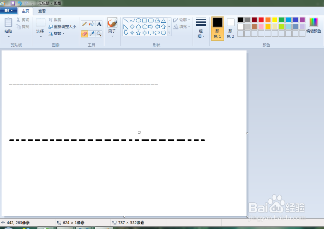Choose the Pentagon shape
Screen dimensions: 324x229
138,27
